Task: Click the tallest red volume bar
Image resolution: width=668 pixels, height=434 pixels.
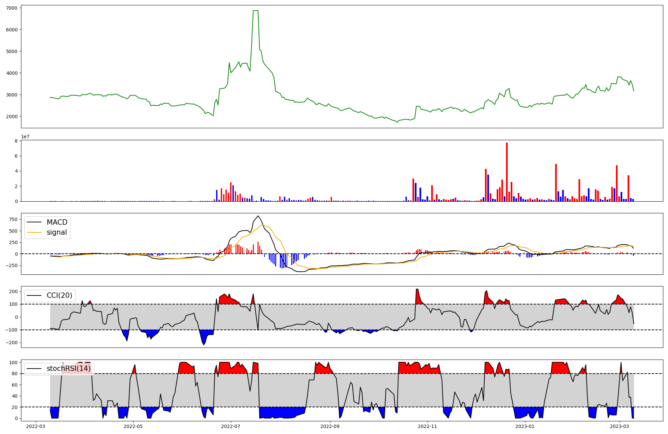Action: [507, 172]
